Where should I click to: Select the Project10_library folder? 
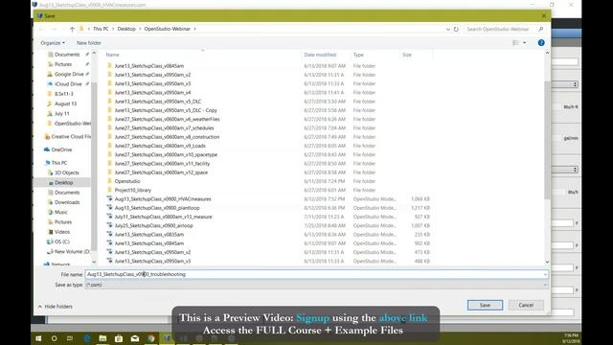point(132,190)
